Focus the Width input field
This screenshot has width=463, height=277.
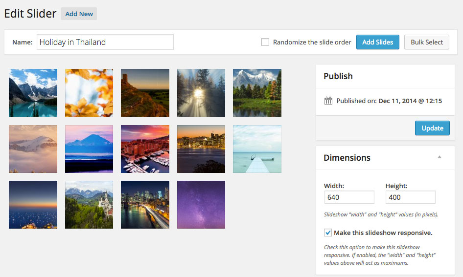[x=349, y=197]
